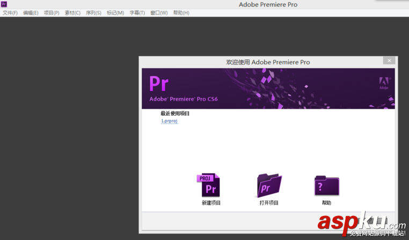
Task: Click the Open Project (打开项目) folder icon
Action: 269,185
